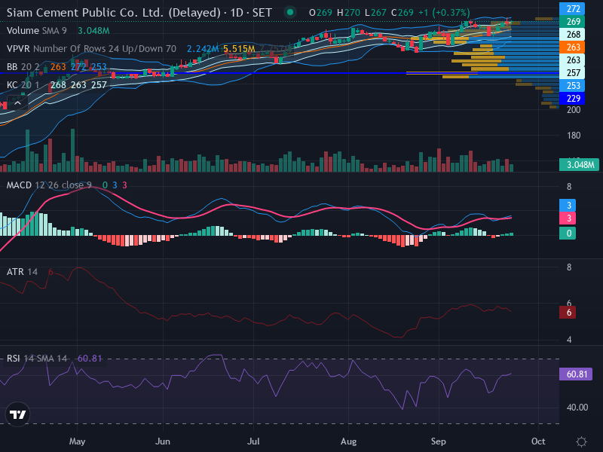Screen dimensions: 603x452
Task: Click the 269 current price tag
Action: tap(572, 22)
